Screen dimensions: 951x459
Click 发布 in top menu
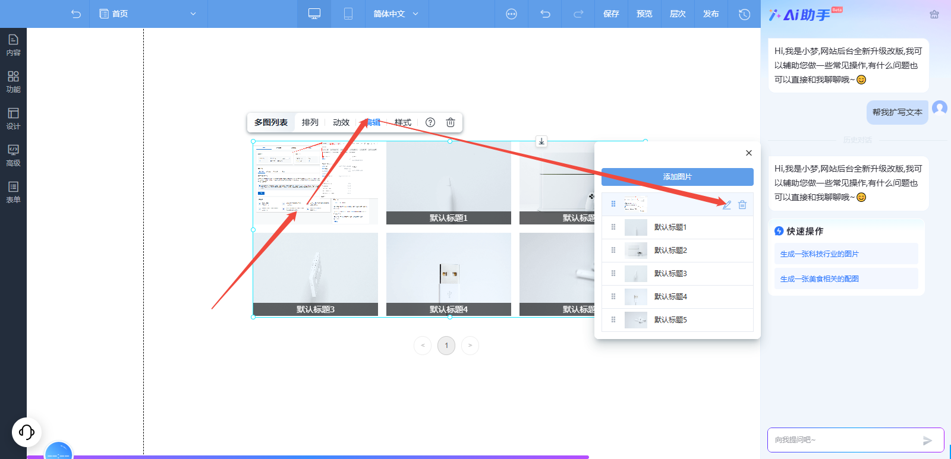click(711, 14)
